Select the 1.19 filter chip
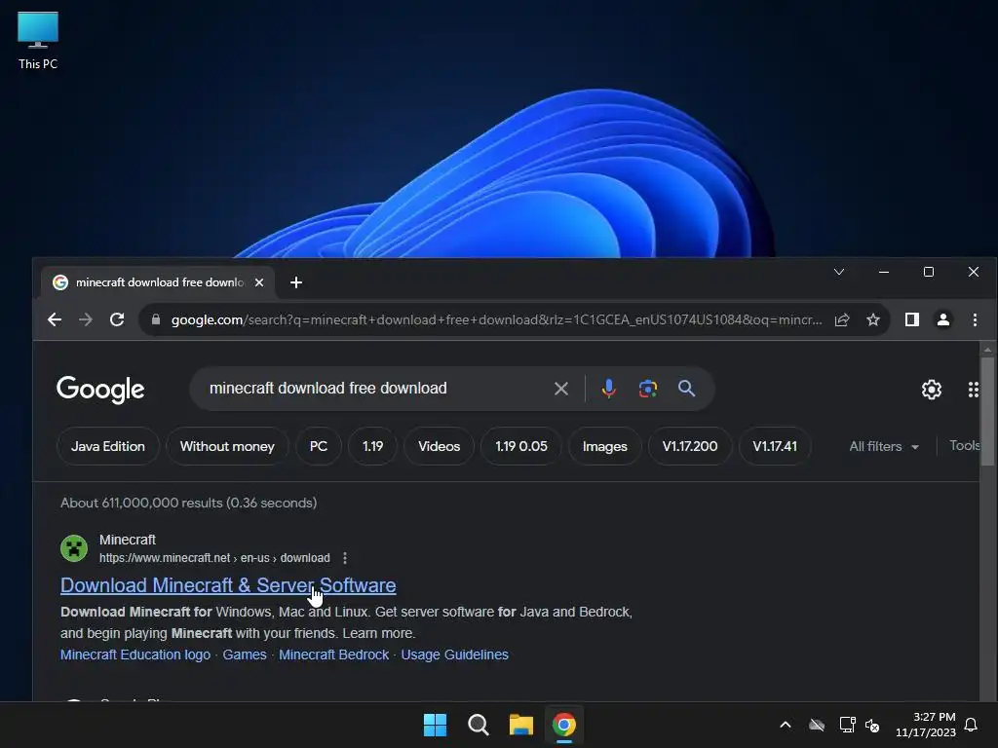The height and width of the screenshot is (748, 998). click(x=373, y=446)
